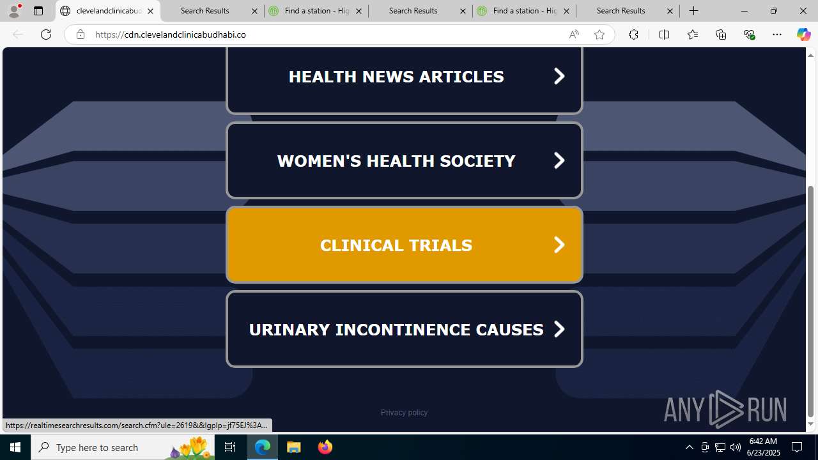Close the clevelandclinicabudhabi tab
The height and width of the screenshot is (460, 818).
pyautogui.click(x=150, y=11)
